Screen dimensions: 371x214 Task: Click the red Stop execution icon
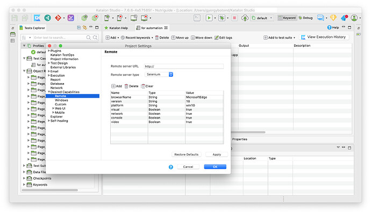[x=234, y=18]
